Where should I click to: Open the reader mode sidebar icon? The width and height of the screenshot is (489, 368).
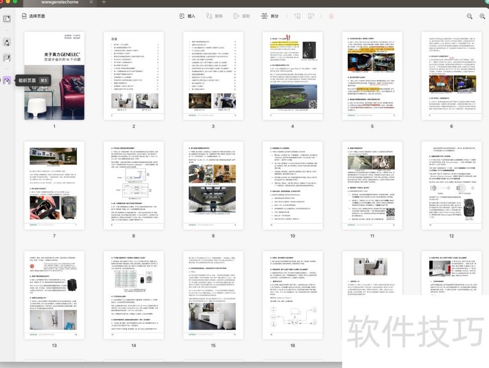pyautogui.click(x=7, y=18)
